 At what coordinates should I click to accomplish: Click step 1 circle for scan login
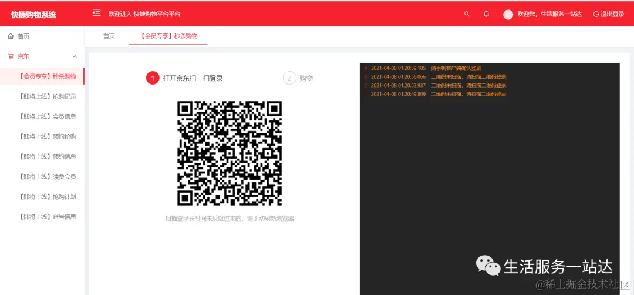coord(153,78)
